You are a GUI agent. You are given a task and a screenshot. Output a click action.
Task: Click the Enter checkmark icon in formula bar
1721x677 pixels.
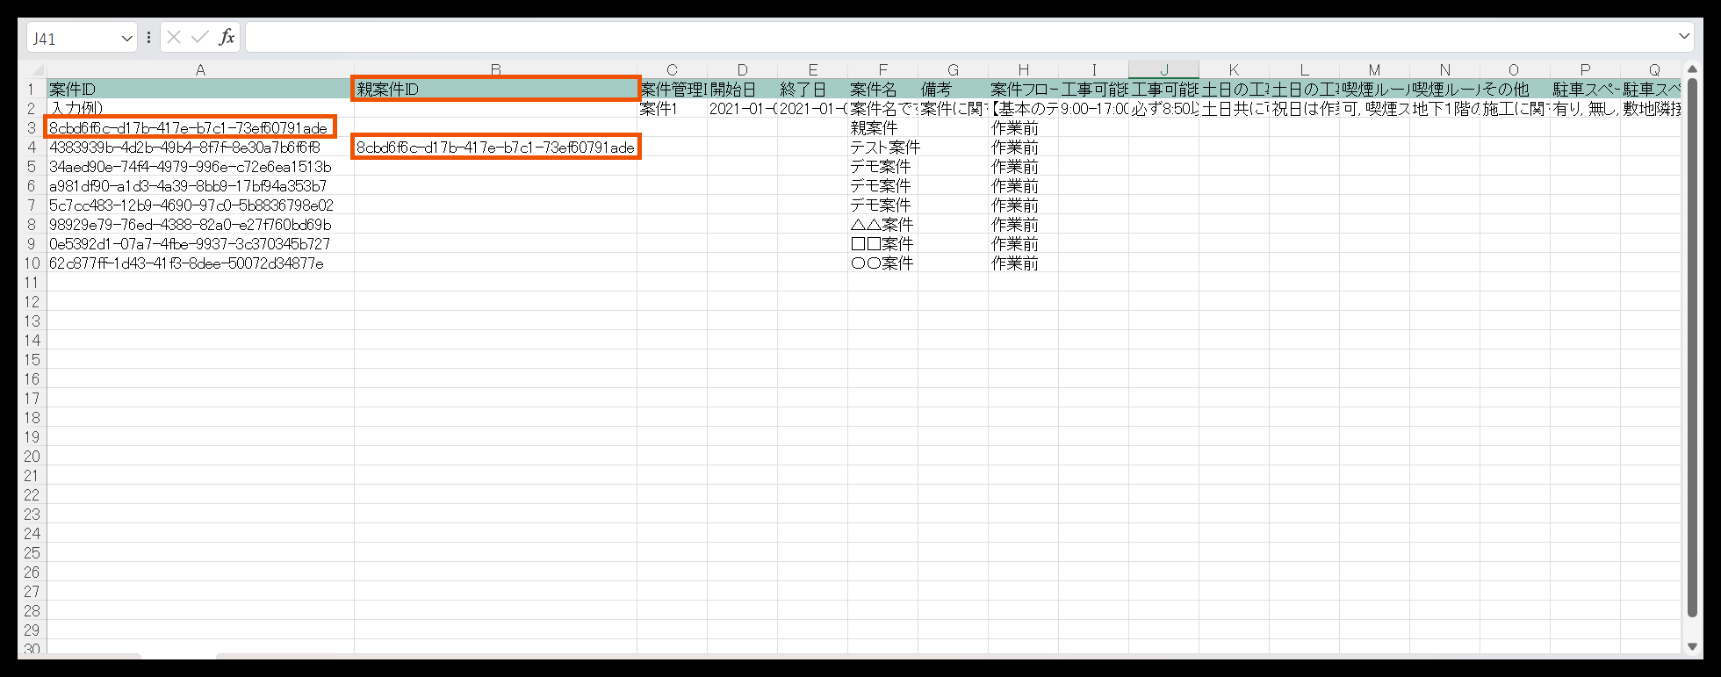coord(200,37)
